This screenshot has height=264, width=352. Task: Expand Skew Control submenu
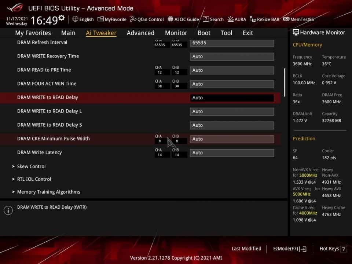pyautogui.click(x=31, y=166)
